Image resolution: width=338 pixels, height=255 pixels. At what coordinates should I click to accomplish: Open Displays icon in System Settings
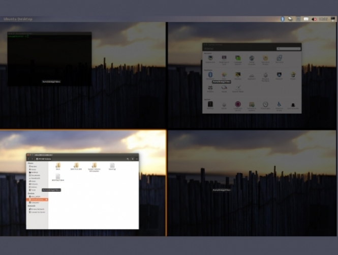point(238,75)
